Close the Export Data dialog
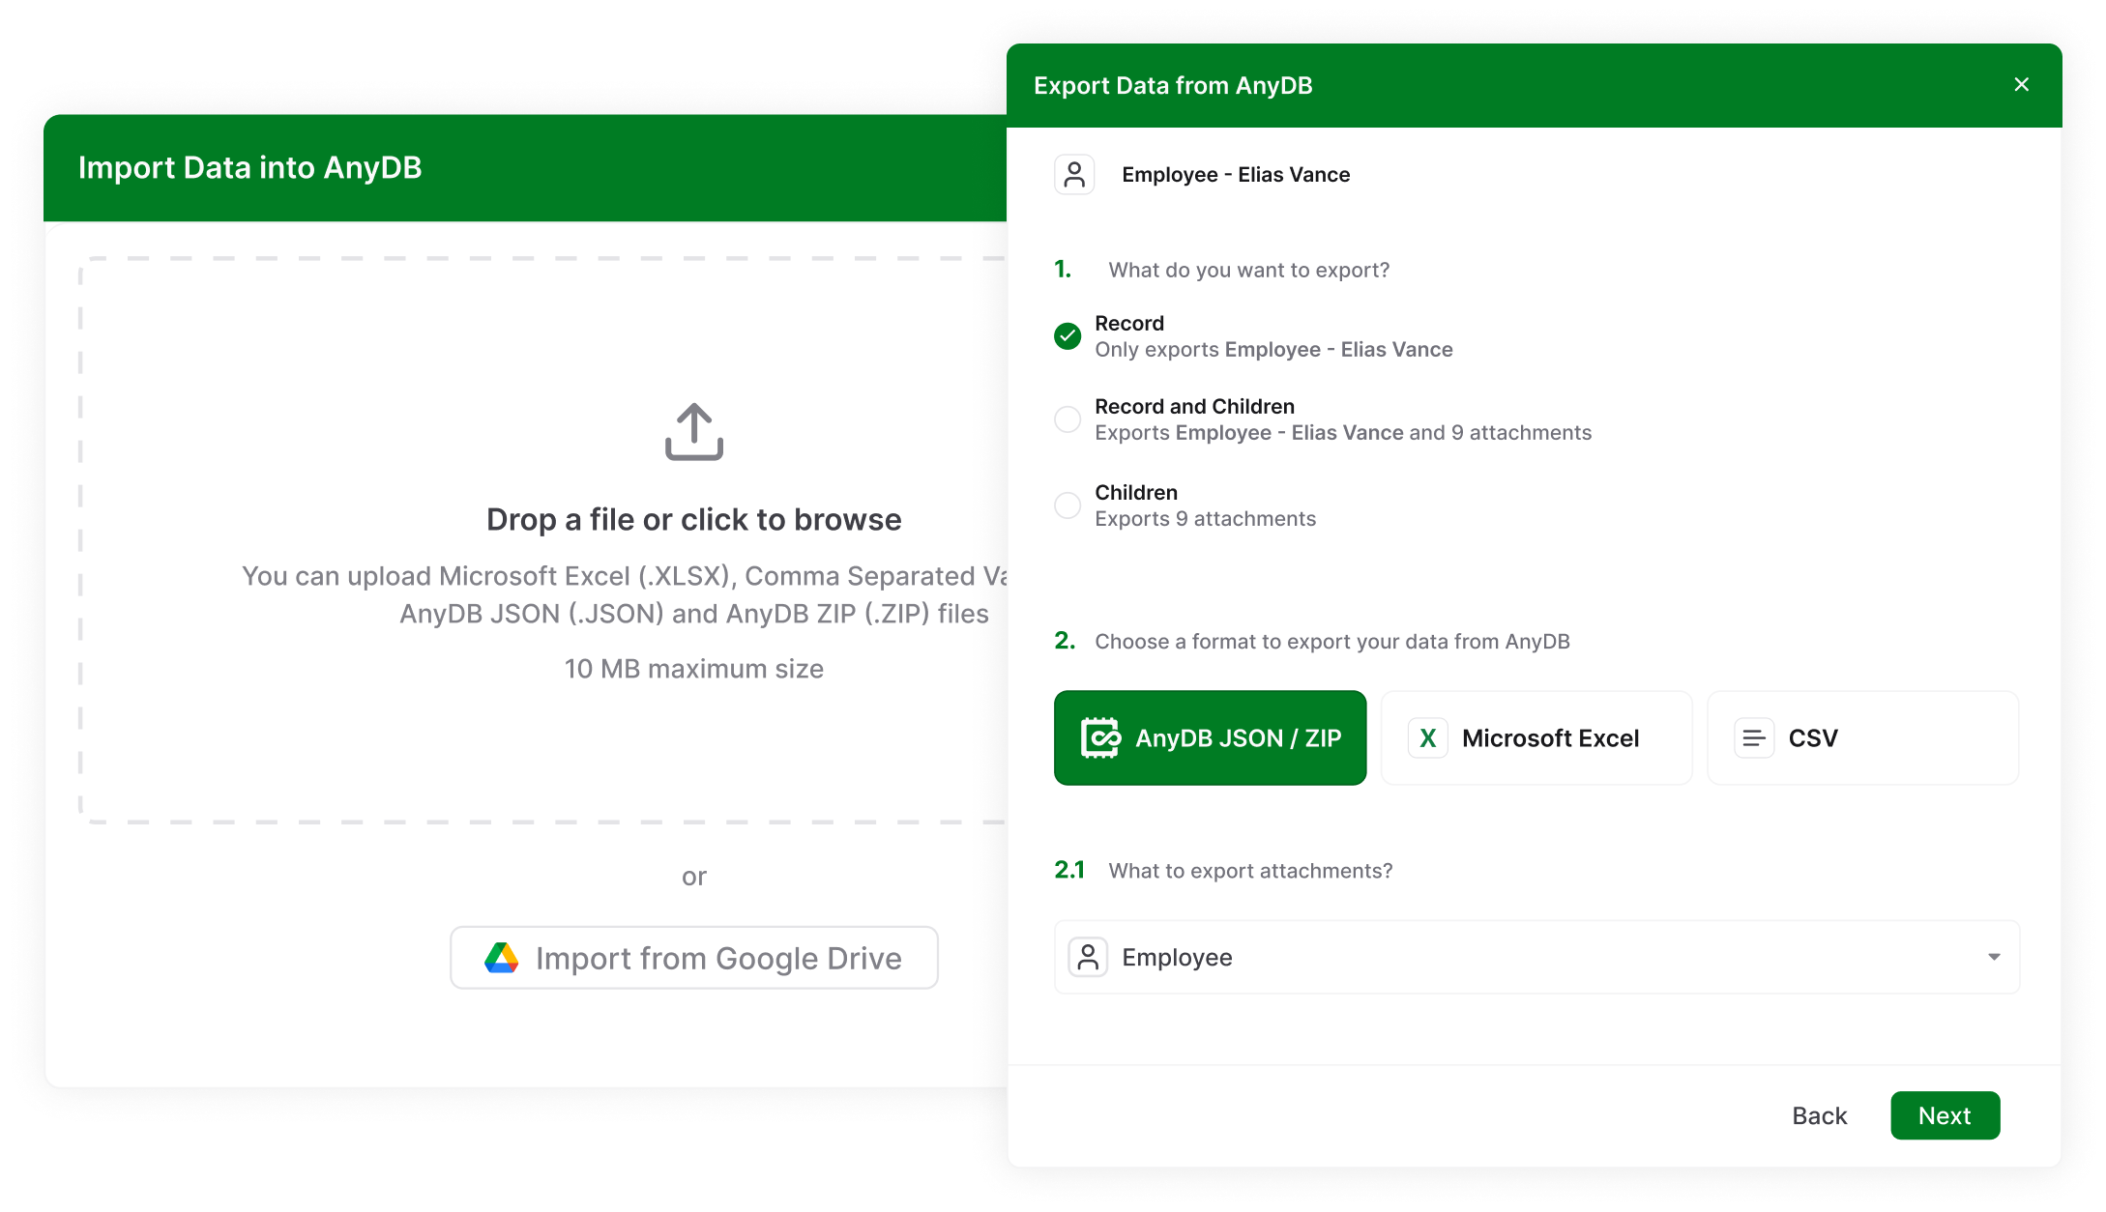The height and width of the screenshot is (1212, 2106). pyautogui.click(x=2021, y=85)
